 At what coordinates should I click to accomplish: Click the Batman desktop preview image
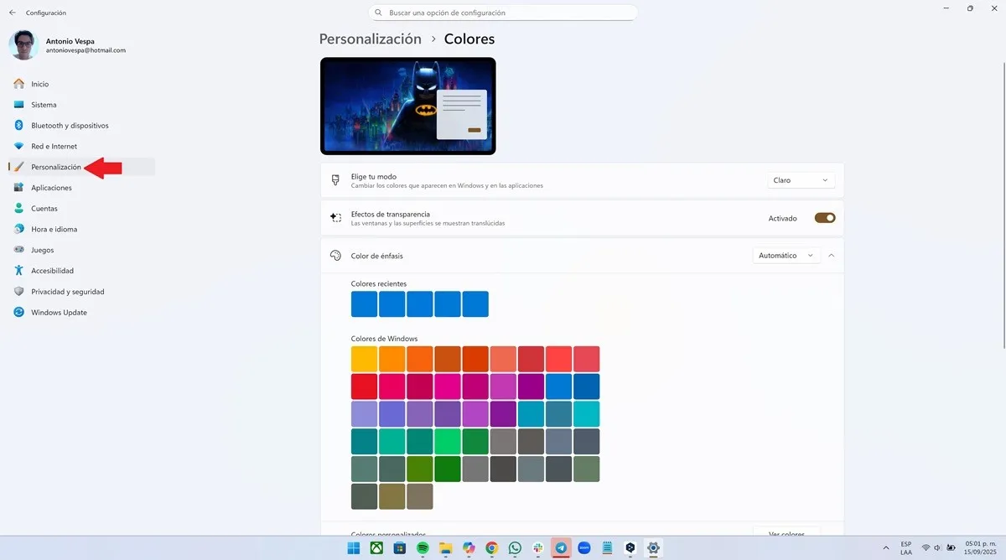click(408, 106)
